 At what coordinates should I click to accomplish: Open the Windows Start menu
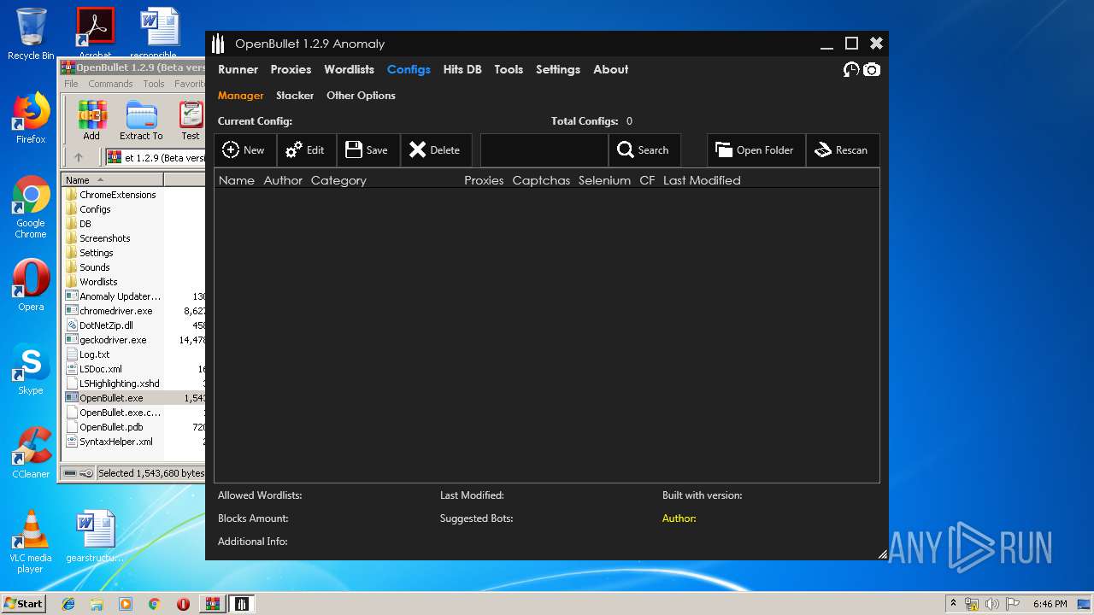tap(23, 603)
